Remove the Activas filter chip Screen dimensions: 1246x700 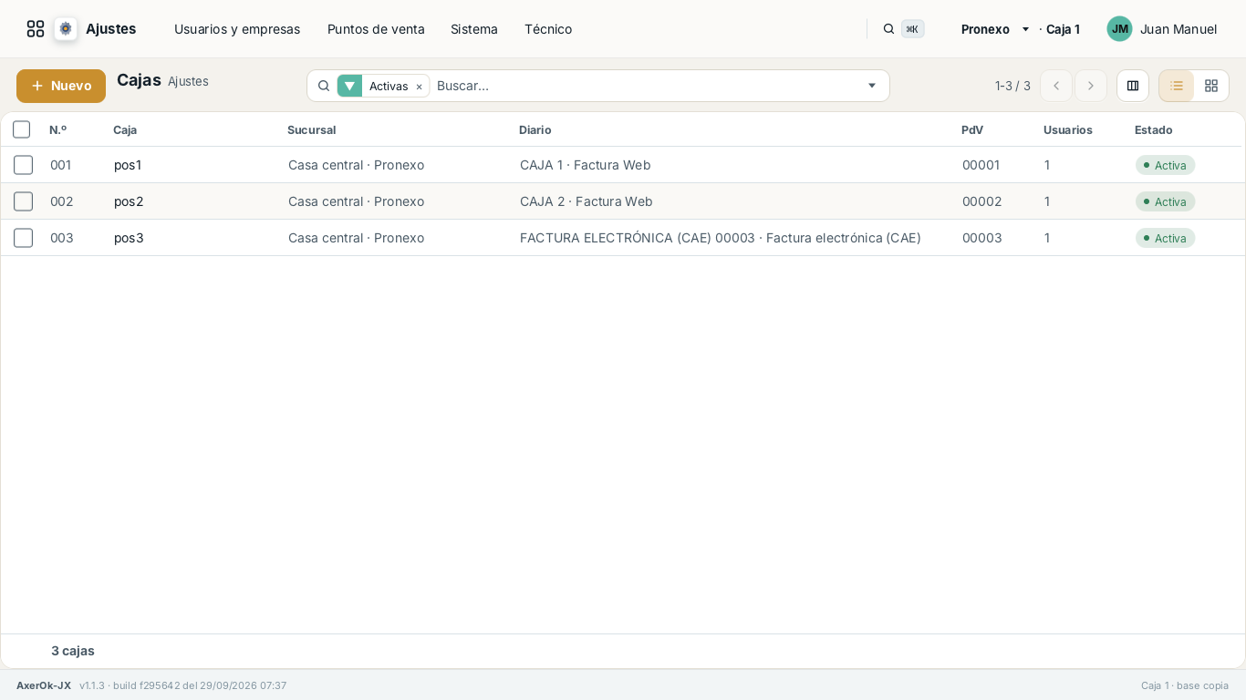tap(419, 87)
